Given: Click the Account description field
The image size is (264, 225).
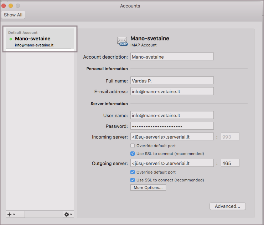Looking at the screenshot, I should [172, 56].
